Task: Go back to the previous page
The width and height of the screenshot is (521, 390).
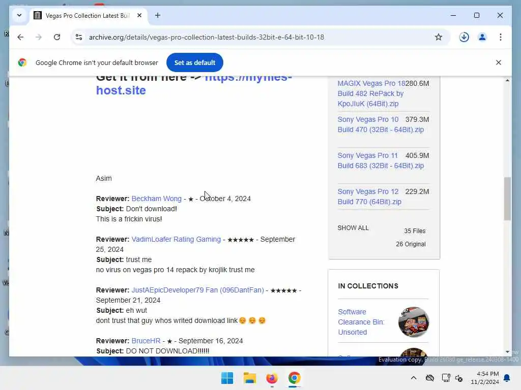Action: 20,37
